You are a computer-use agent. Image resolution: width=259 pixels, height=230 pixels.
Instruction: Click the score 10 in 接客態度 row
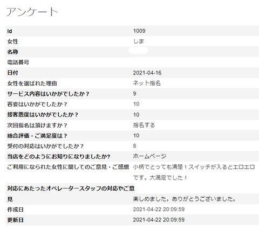pos(136,115)
